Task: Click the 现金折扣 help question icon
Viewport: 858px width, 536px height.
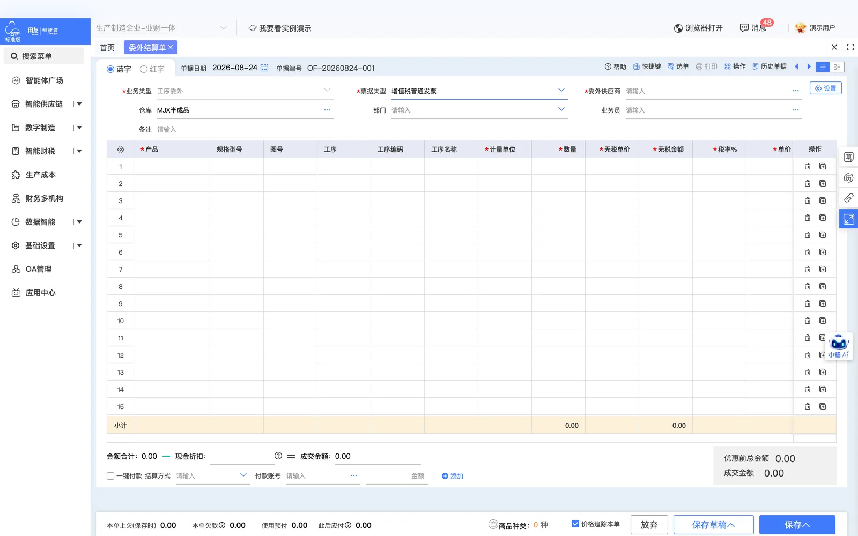Action: coord(278,456)
